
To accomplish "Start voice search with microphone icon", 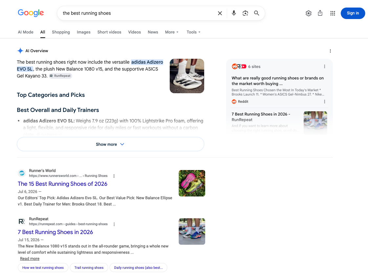I will (x=234, y=13).
